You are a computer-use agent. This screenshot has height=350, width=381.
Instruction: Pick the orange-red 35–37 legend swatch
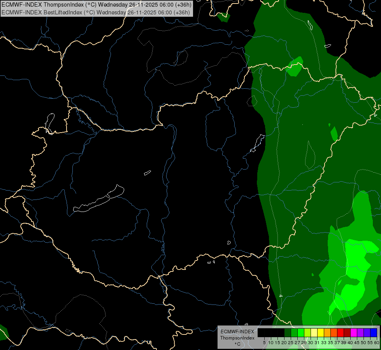click(x=334, y=332)
